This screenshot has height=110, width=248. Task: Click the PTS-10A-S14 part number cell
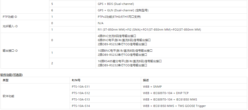81,106
